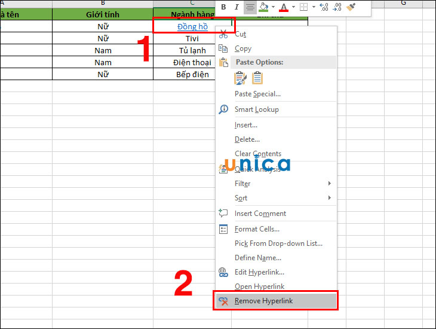Click the center align icon

[x=250, y=7]
